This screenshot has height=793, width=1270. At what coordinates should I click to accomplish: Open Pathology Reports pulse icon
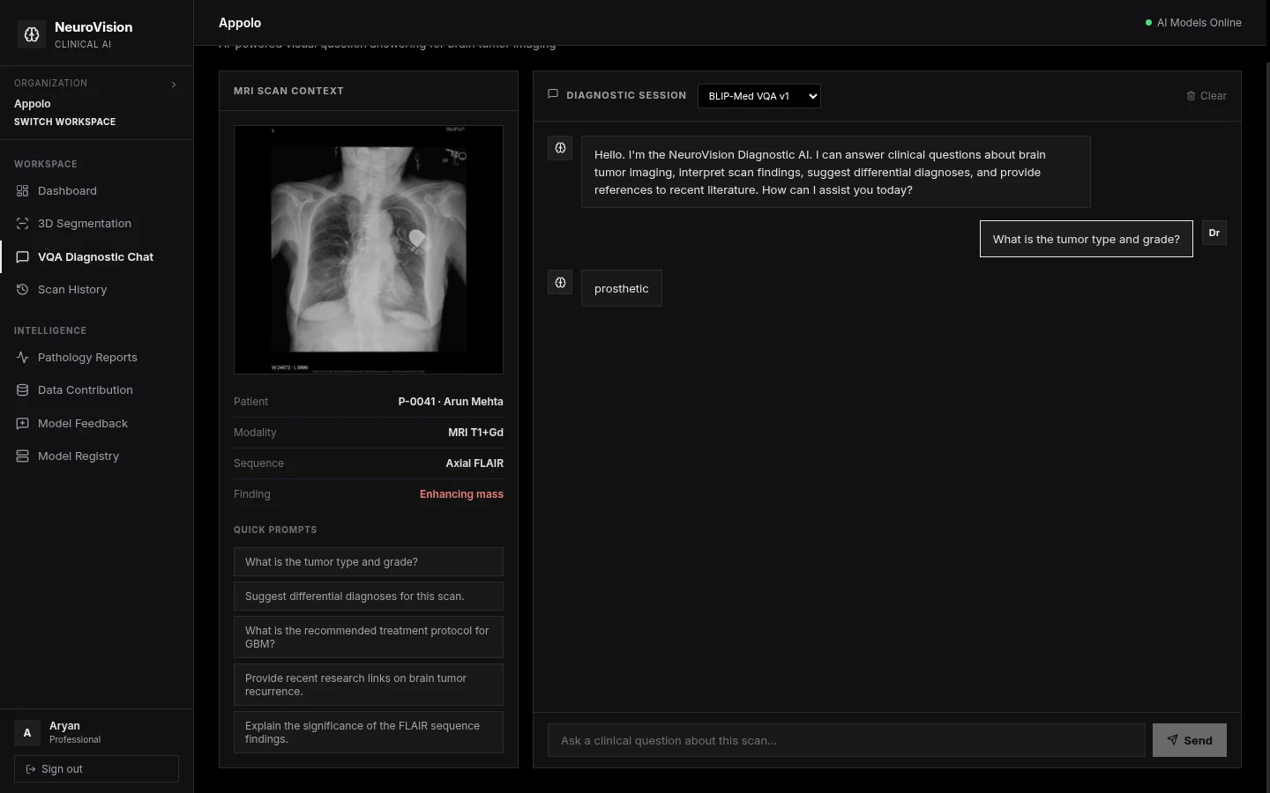(22, 358)
